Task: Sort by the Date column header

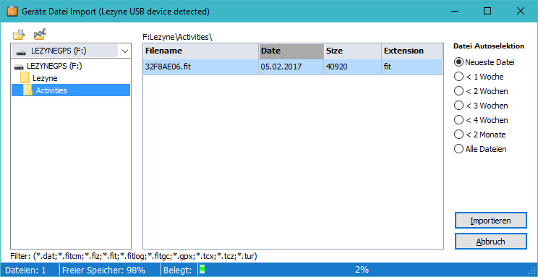Action: click(x=291, y=51)
